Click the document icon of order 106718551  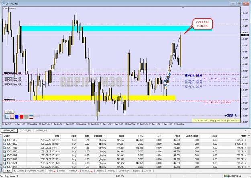coord(4,163)
